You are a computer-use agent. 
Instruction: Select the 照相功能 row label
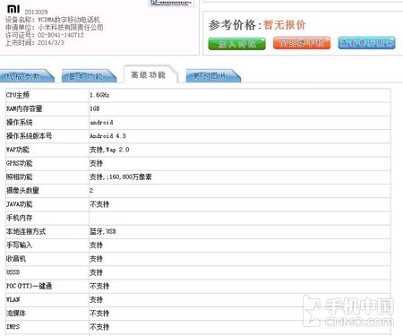(19, 177)
